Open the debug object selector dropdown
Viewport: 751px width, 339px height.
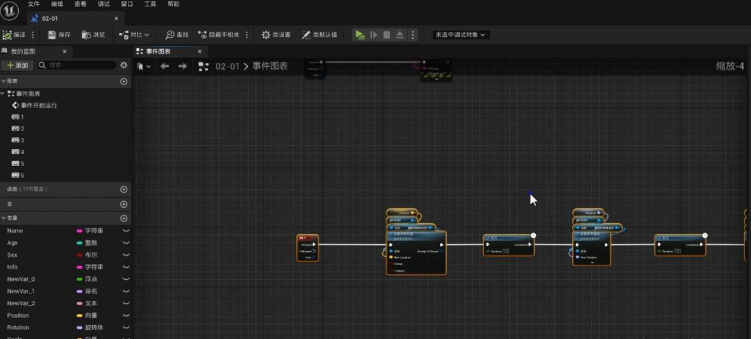click(x=461, y=34)
